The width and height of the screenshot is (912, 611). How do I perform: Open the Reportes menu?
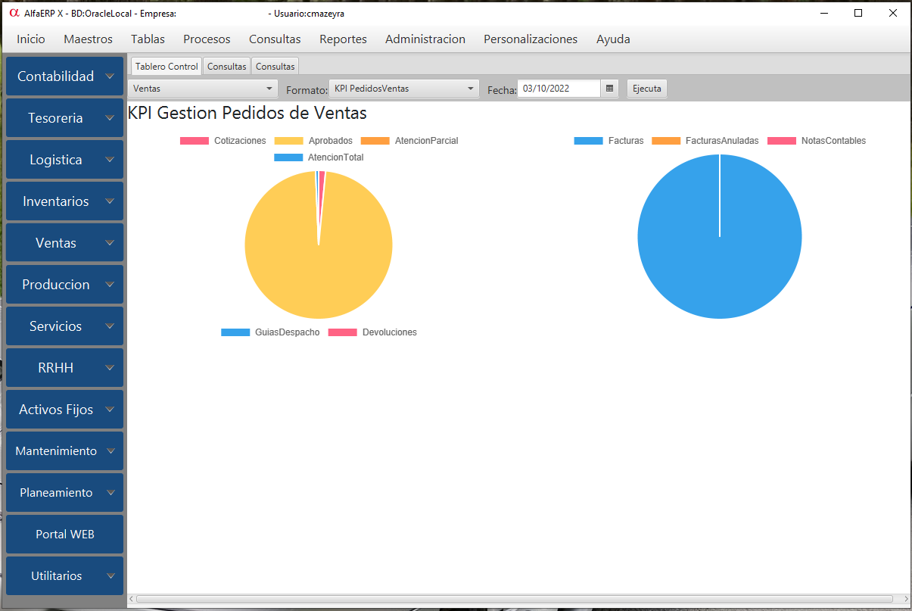(343, 39)
